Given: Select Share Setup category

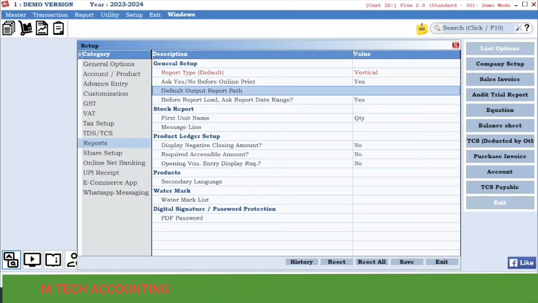Looking at the screenshot, I should (x=103, y=153).
